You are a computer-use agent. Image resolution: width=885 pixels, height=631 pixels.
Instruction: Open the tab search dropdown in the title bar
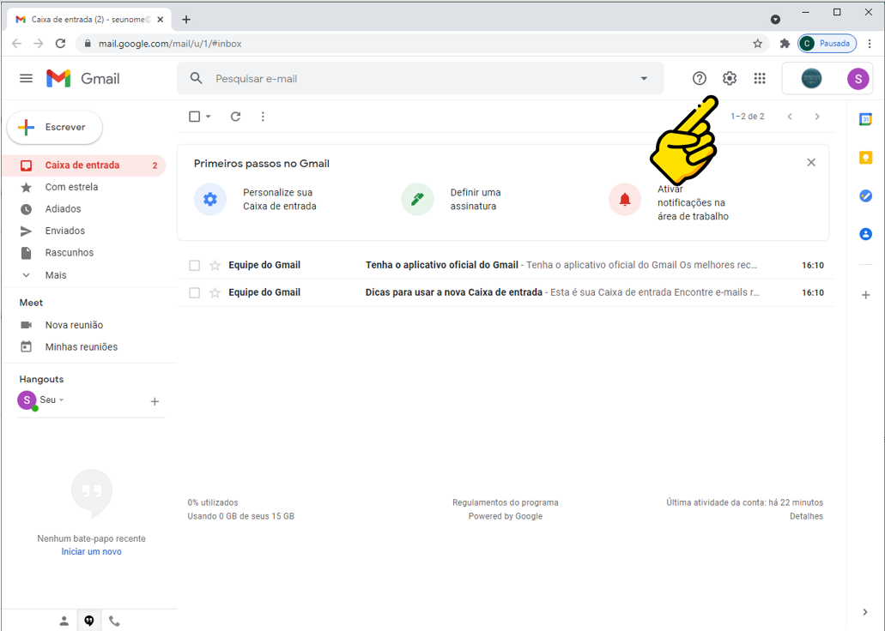(775, 19)
